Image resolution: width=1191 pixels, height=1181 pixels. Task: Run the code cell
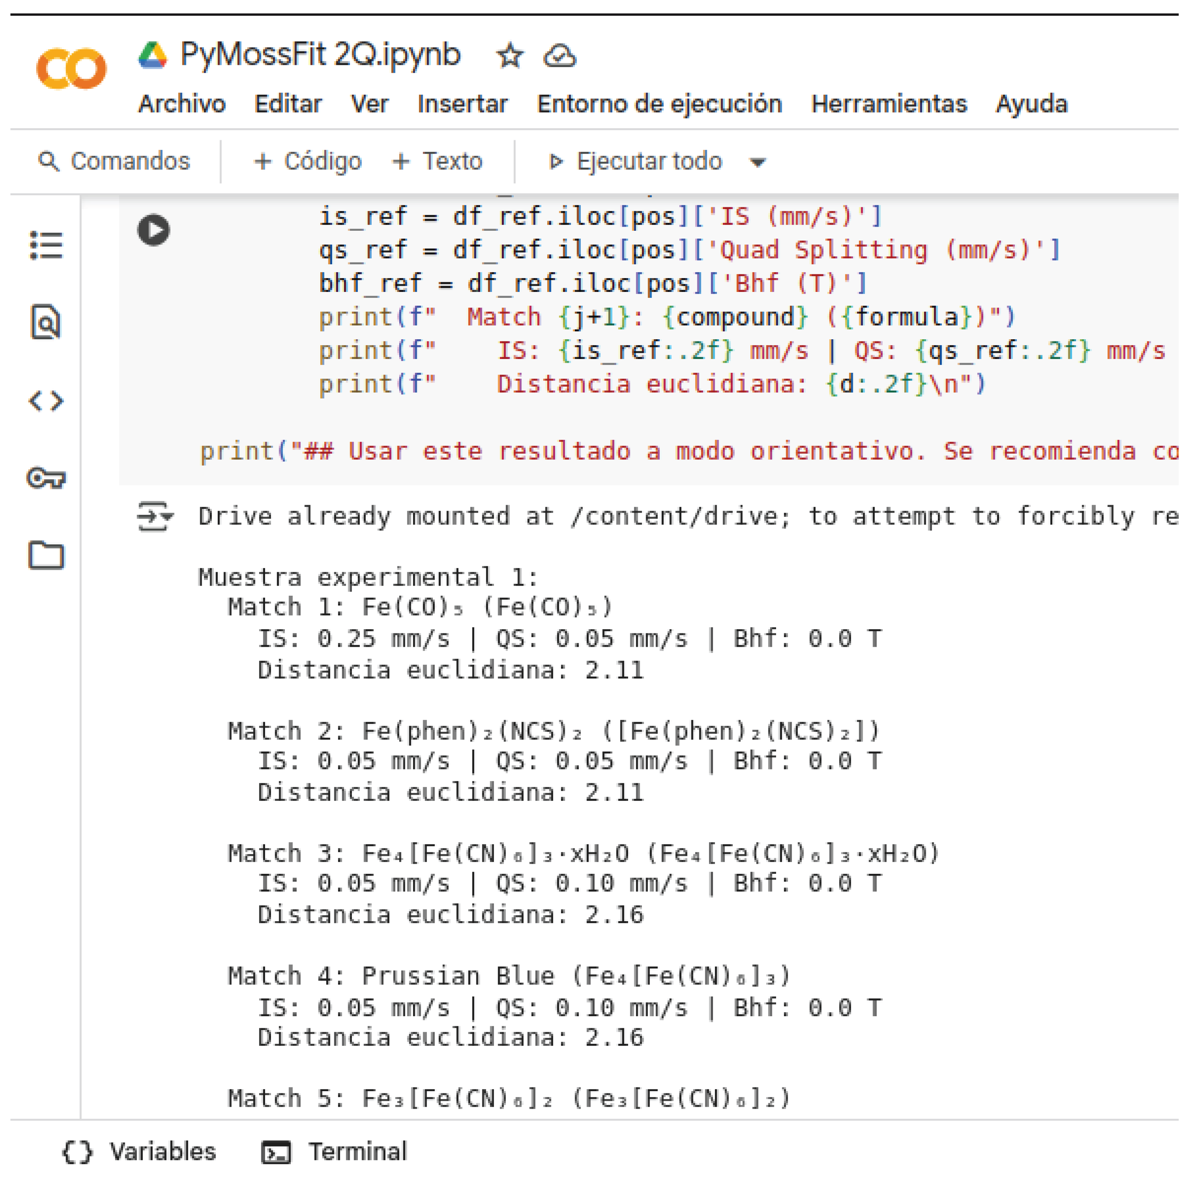(153, 229)
